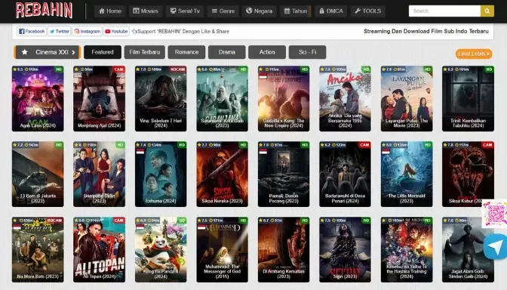Open Godzilla x Kong movie poster
This screenshot has height=290, width=507.
click(284, 99)
